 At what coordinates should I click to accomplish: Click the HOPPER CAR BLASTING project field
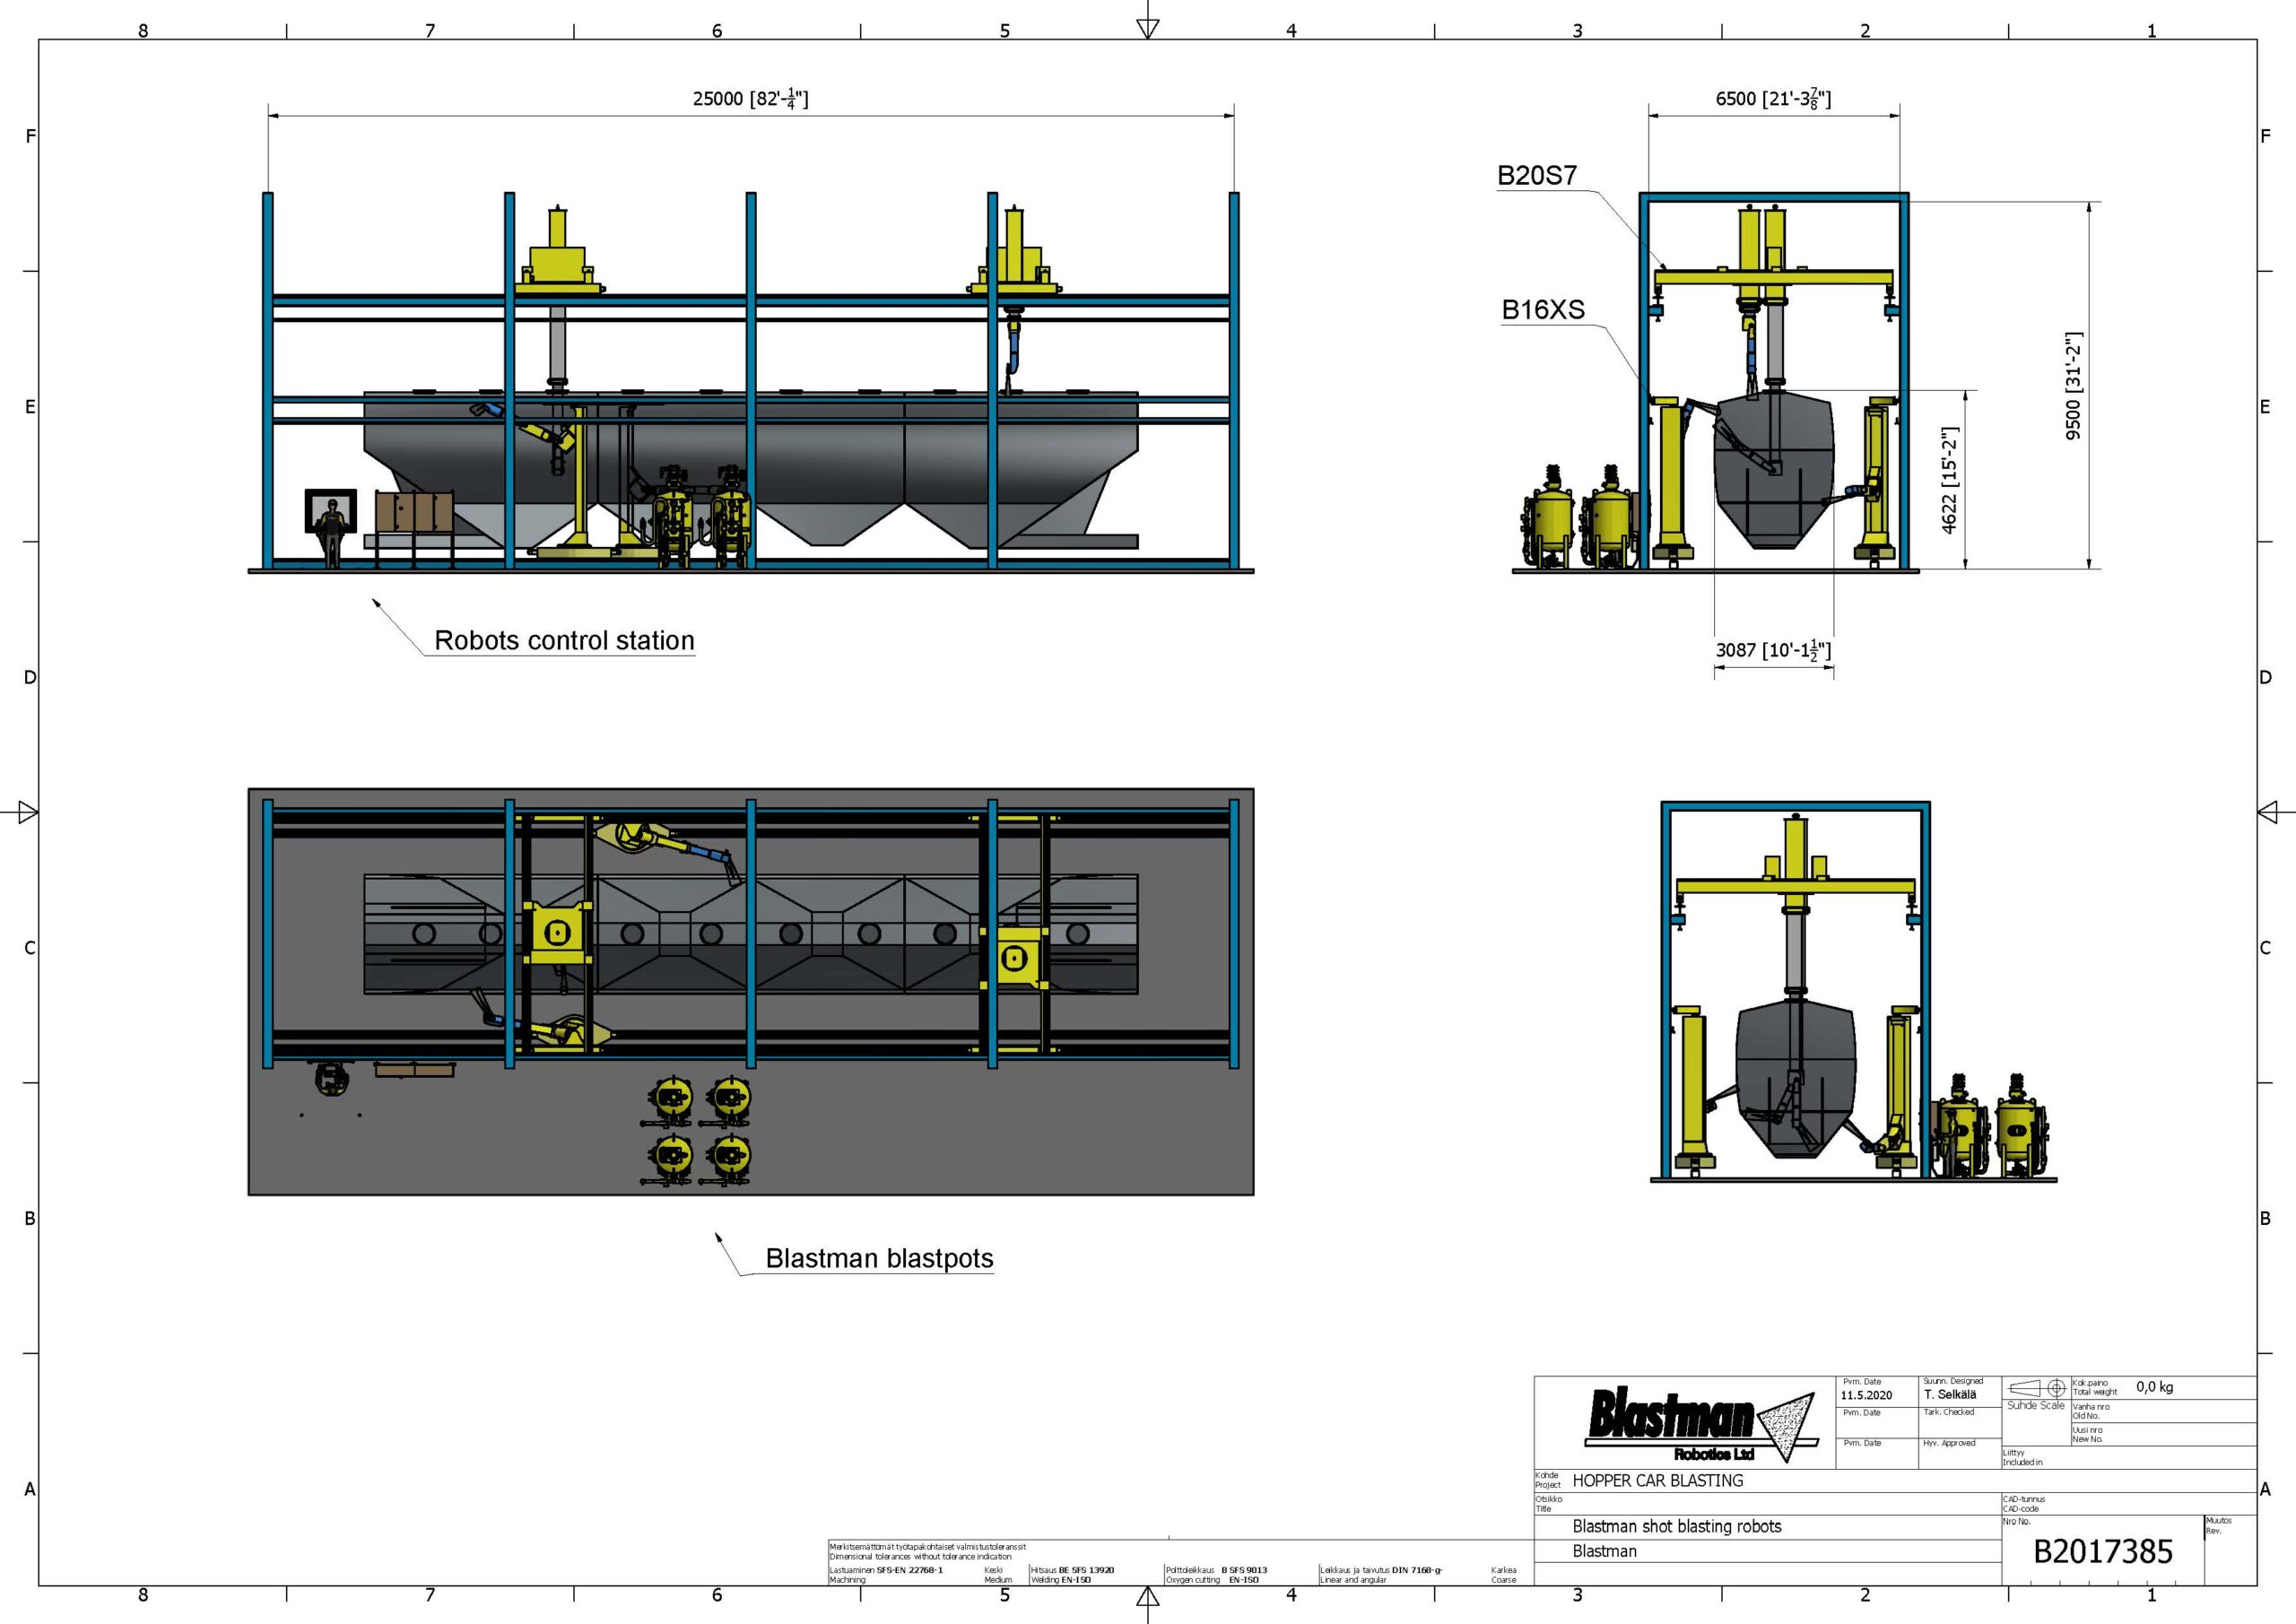pyautogui.click(x=1657, y=1481)
